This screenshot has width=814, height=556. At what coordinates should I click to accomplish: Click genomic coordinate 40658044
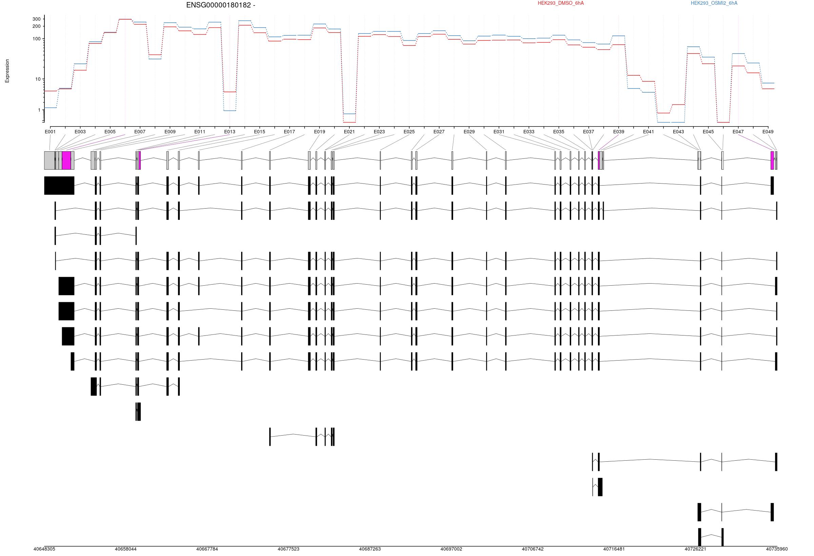pos(126,549)
